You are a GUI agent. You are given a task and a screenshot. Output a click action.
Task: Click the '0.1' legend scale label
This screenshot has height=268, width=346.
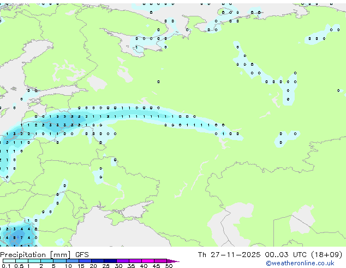7,266
